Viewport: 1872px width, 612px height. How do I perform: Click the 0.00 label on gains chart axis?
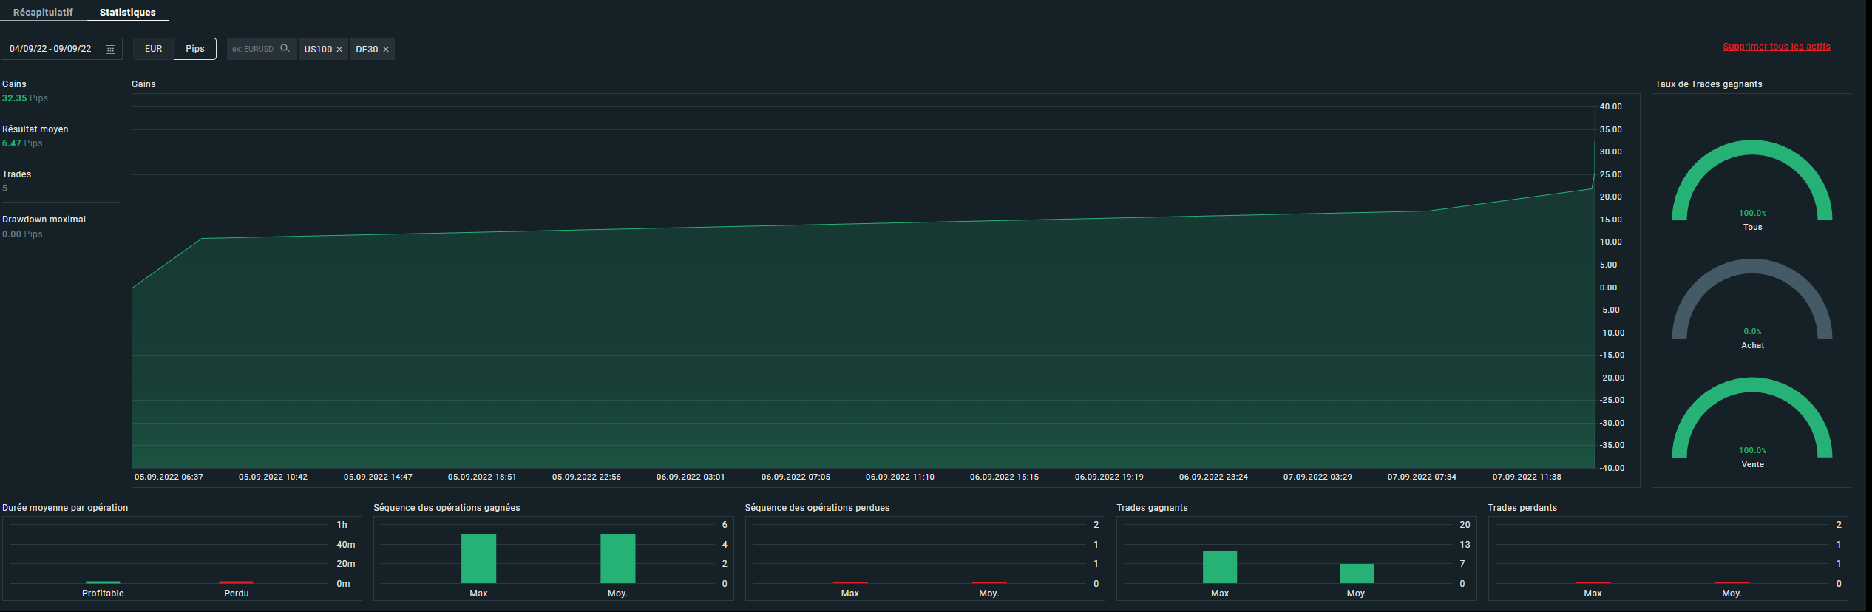[1608, 288]
